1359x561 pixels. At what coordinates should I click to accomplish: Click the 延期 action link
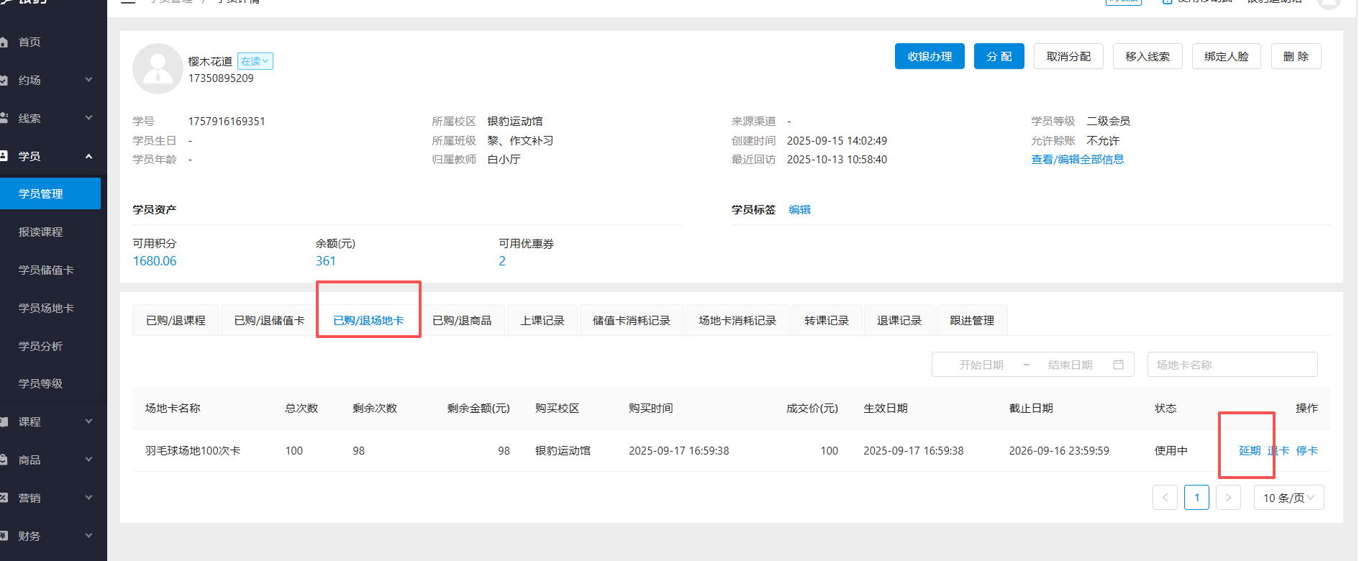[x=1250, y=451]
